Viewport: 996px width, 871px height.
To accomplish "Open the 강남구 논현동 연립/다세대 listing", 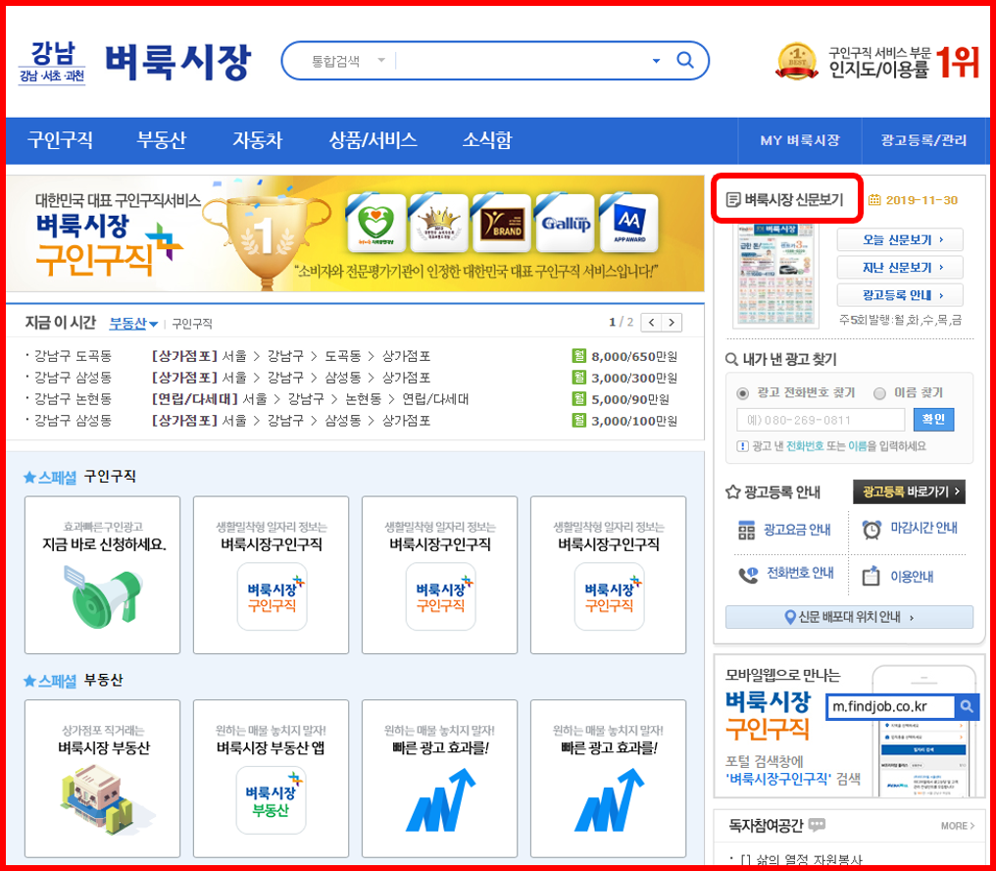I will click(310, 399).
